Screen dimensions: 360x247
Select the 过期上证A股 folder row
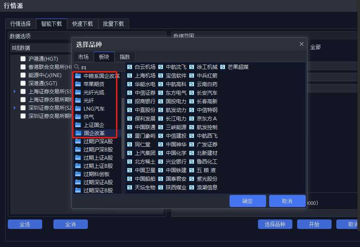point(98,158)
